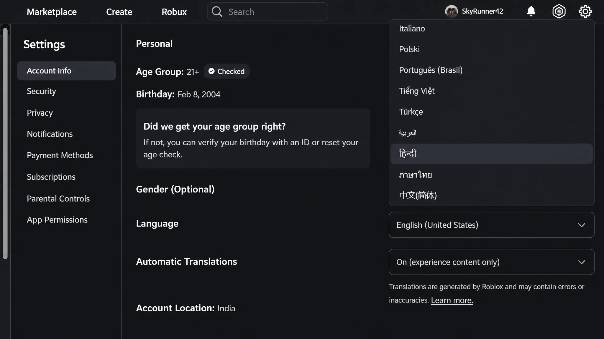Open the Robux hexagon icon

click(x=559, y=11)
